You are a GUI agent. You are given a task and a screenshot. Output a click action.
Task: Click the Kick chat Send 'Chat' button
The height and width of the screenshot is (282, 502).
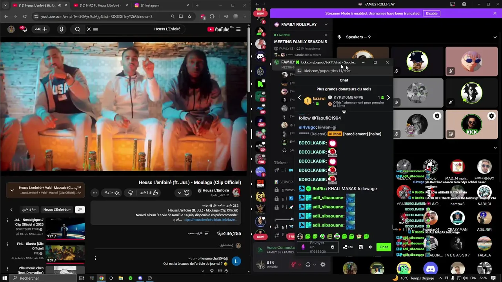point(384,247)
